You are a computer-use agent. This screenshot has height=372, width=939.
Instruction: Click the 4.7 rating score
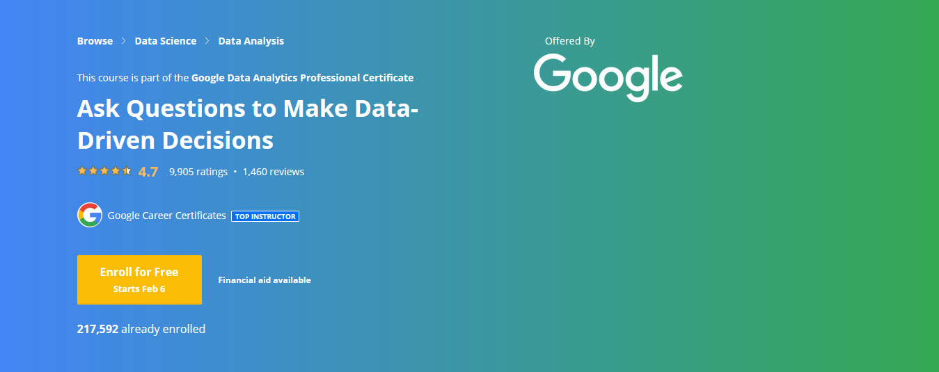(148, 172)
